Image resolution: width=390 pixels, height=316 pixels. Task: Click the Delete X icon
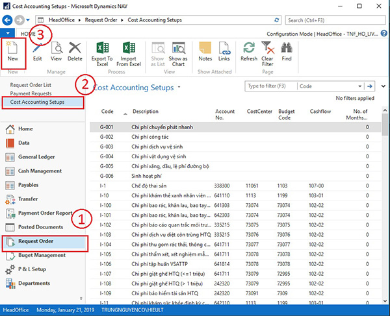[x=75, y=48]
